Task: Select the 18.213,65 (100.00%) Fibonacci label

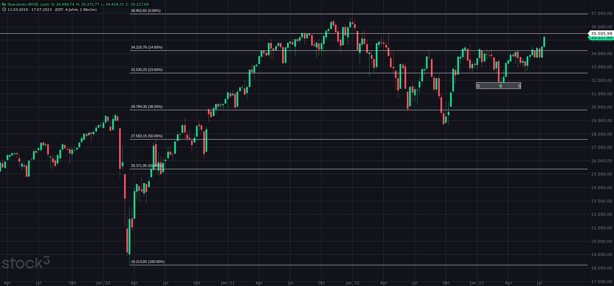Action: (x=147, y=262)
